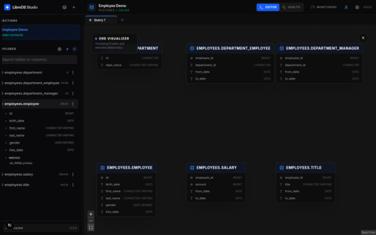Zoom in on the ERD canvas

91,214
